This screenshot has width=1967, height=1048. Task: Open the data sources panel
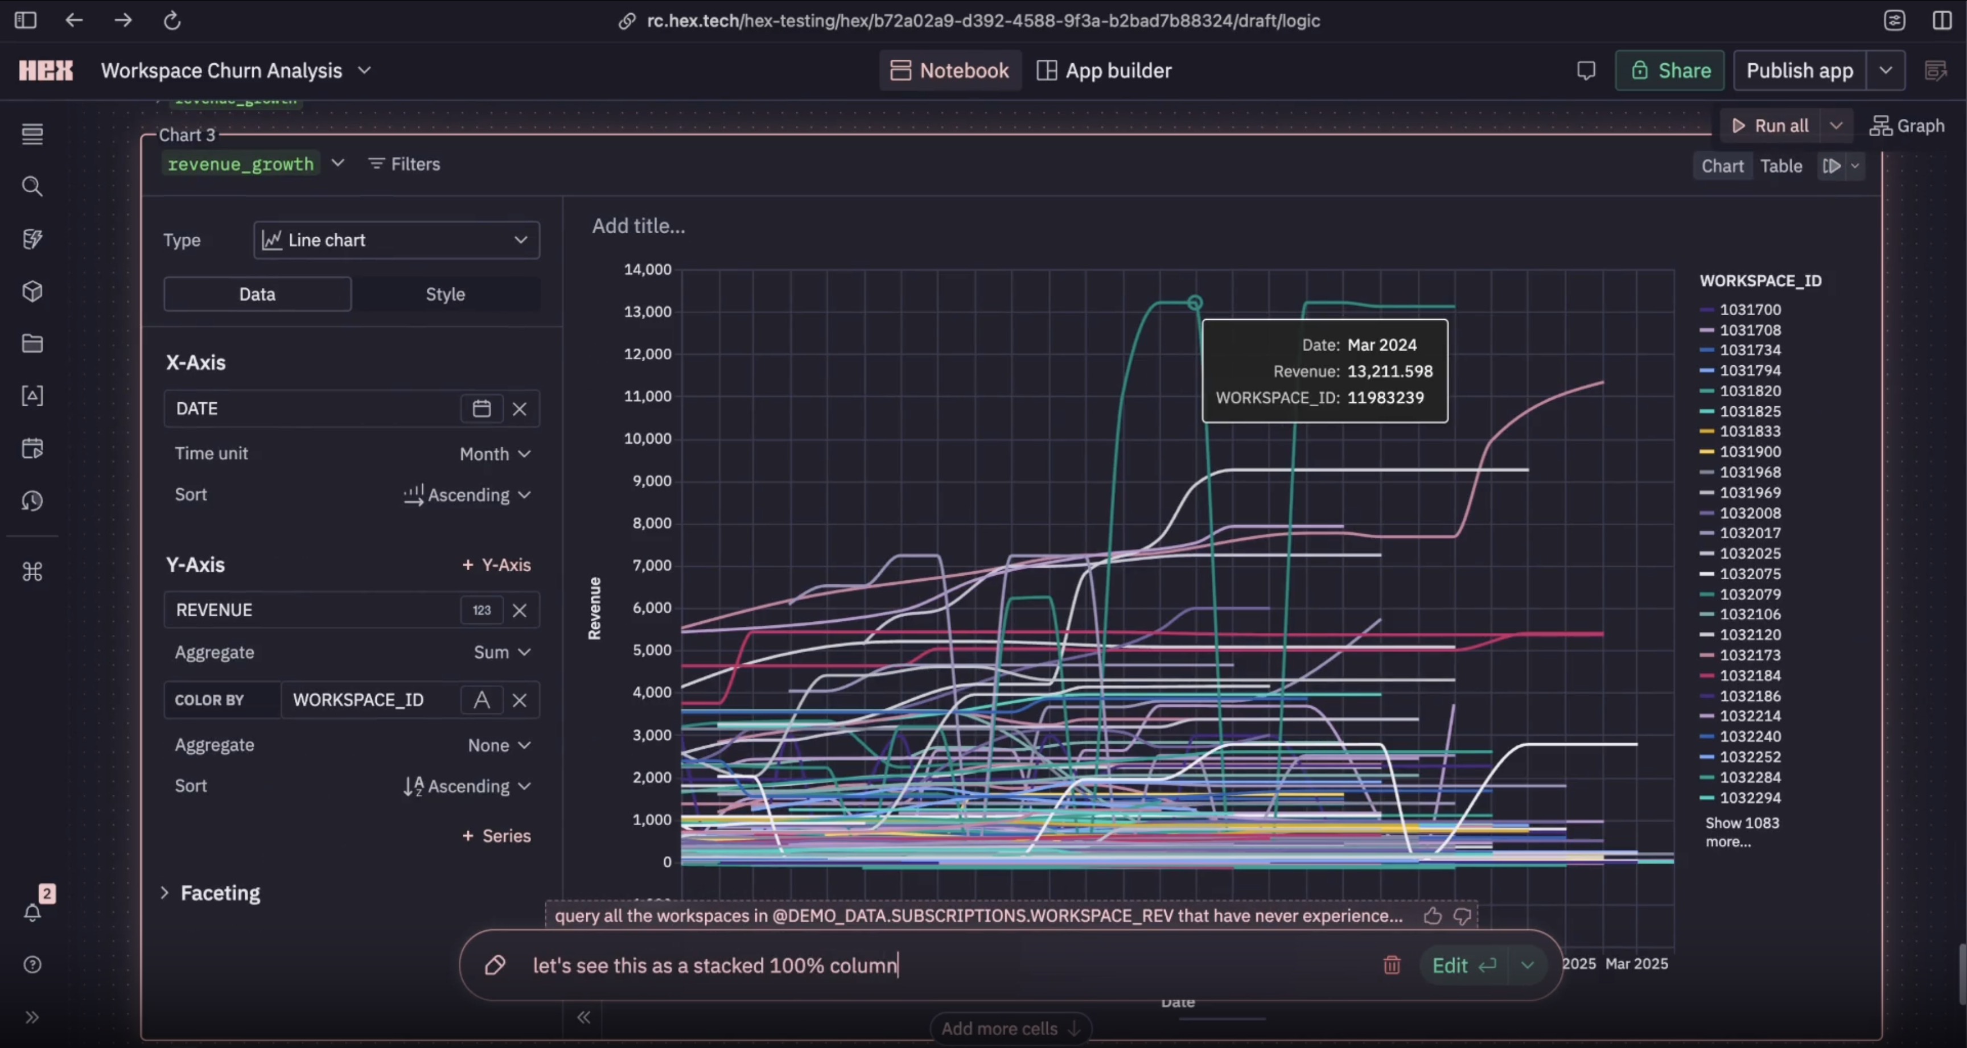pos(33,238)
